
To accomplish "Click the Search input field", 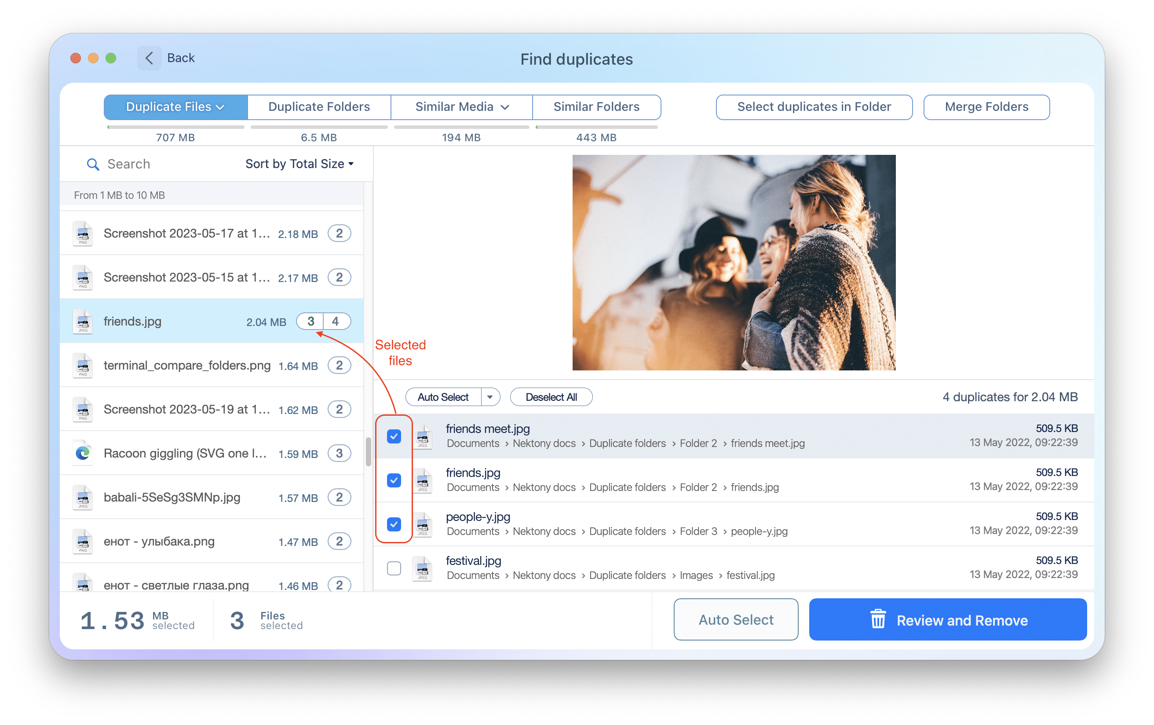I will coord(158,164).
